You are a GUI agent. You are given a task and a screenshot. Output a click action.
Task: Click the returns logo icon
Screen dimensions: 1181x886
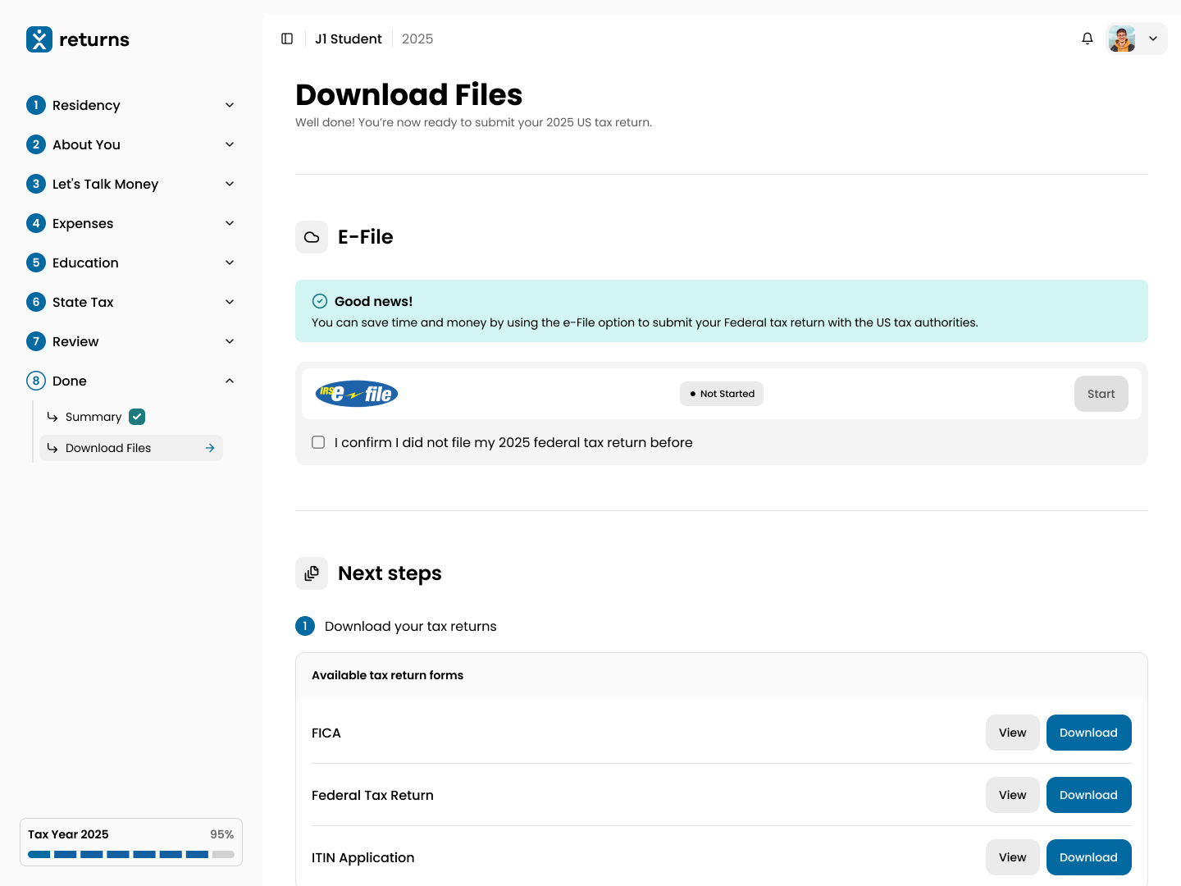click(39, 39)
